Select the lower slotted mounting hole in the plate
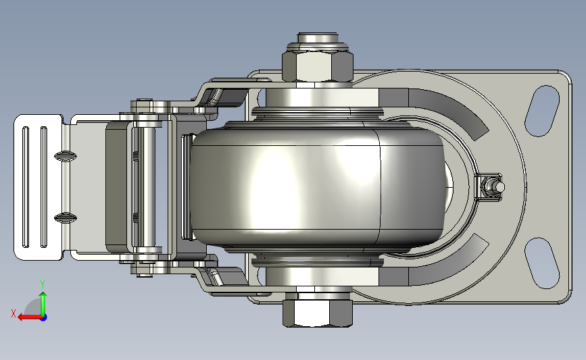 [542, 263]
